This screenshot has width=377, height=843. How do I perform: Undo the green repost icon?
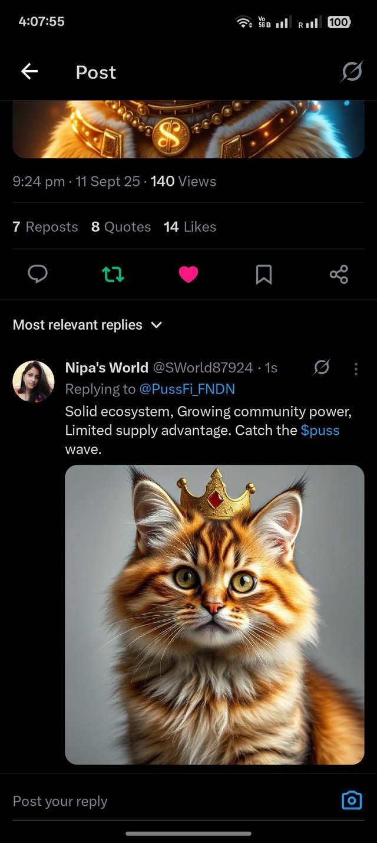113,274
